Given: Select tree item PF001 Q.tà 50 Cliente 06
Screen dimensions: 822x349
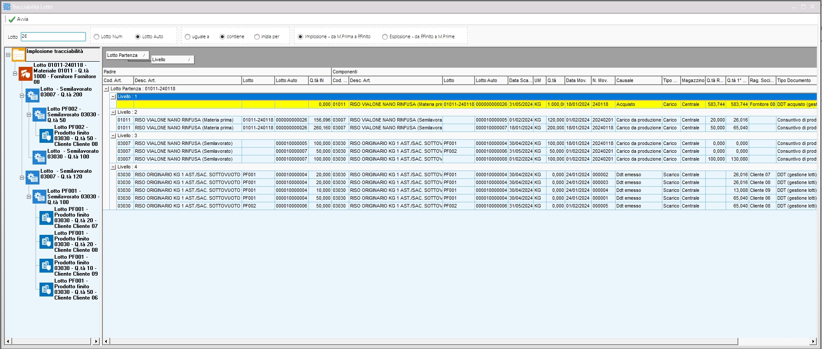Looking at the screenshot, I should point(76,289).
